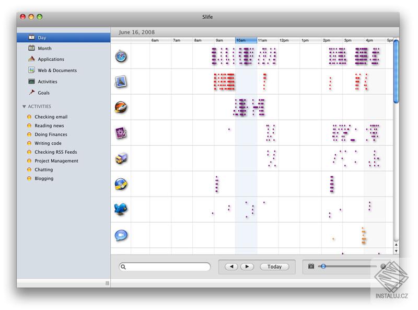The height and width of the screenshot is (310, 418).
Task: Click the Activities sidebar icon
Action: pos(31,82)
